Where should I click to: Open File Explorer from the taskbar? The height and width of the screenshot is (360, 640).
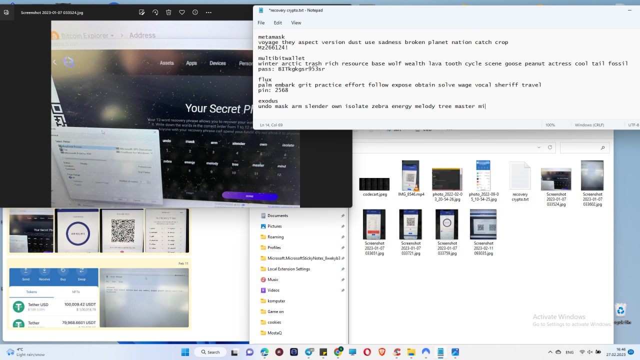pos(411,352)
